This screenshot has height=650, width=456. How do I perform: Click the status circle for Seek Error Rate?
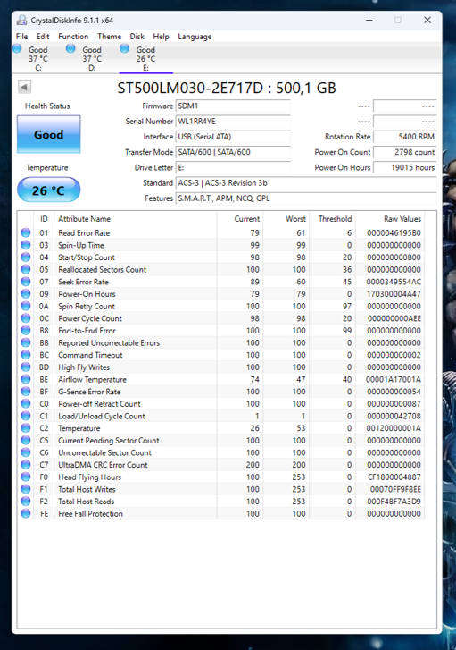coord(26,282)
